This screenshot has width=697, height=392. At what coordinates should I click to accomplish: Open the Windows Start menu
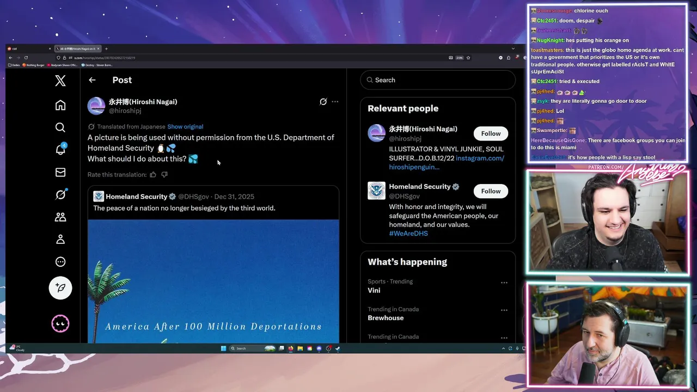tap(223, 348)
